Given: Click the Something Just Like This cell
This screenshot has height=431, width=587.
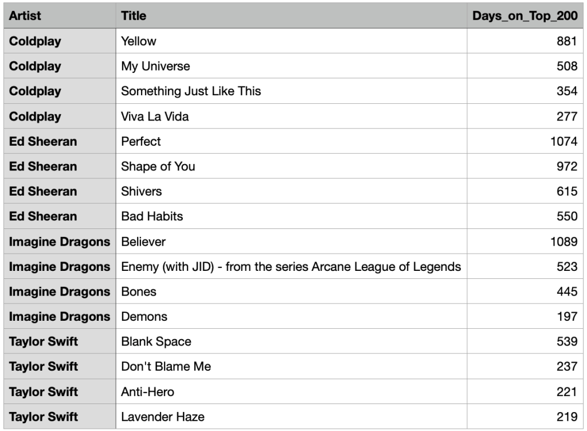Looking at the screenshot, I should (191, 91).
